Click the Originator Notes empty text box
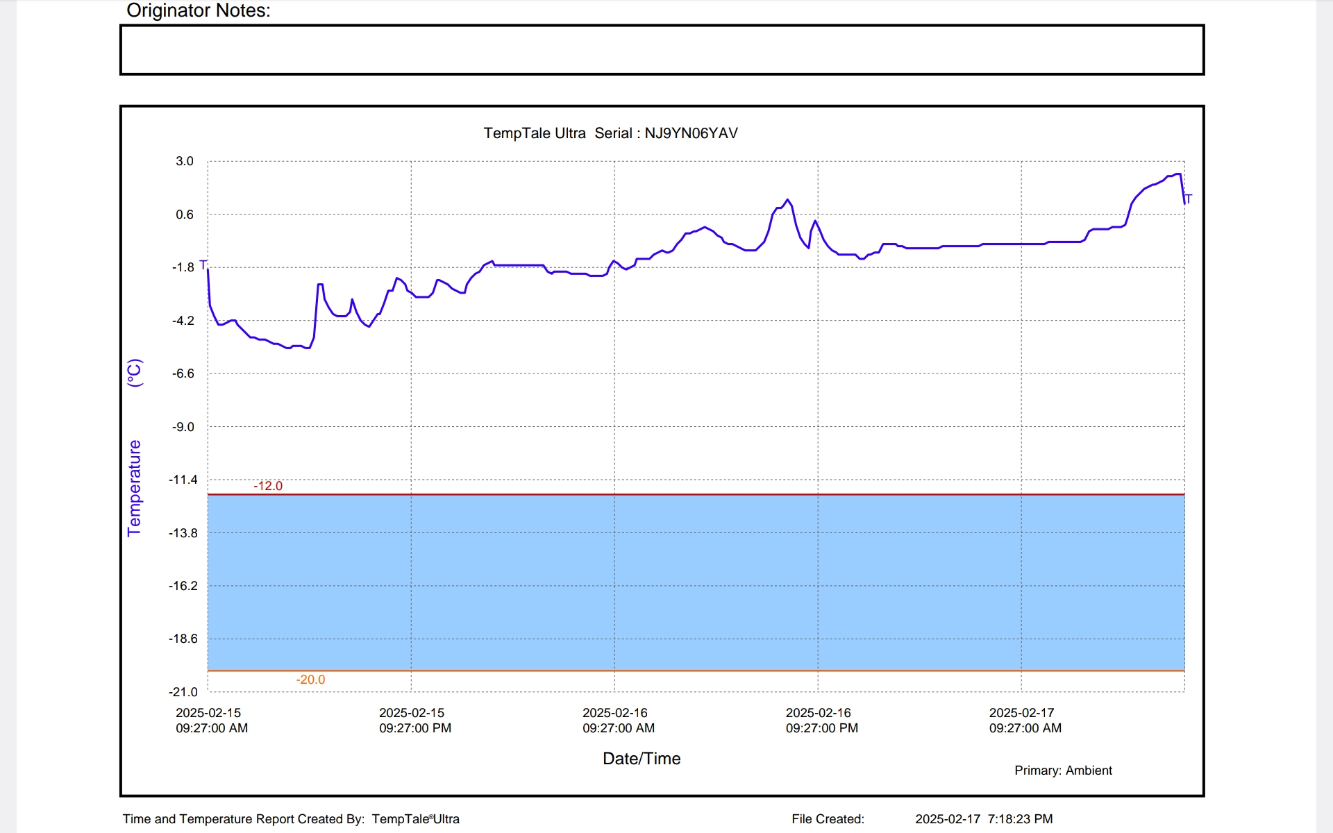Image resolution: width=1333 pixels, height=833 pixels. pos(662,50)
